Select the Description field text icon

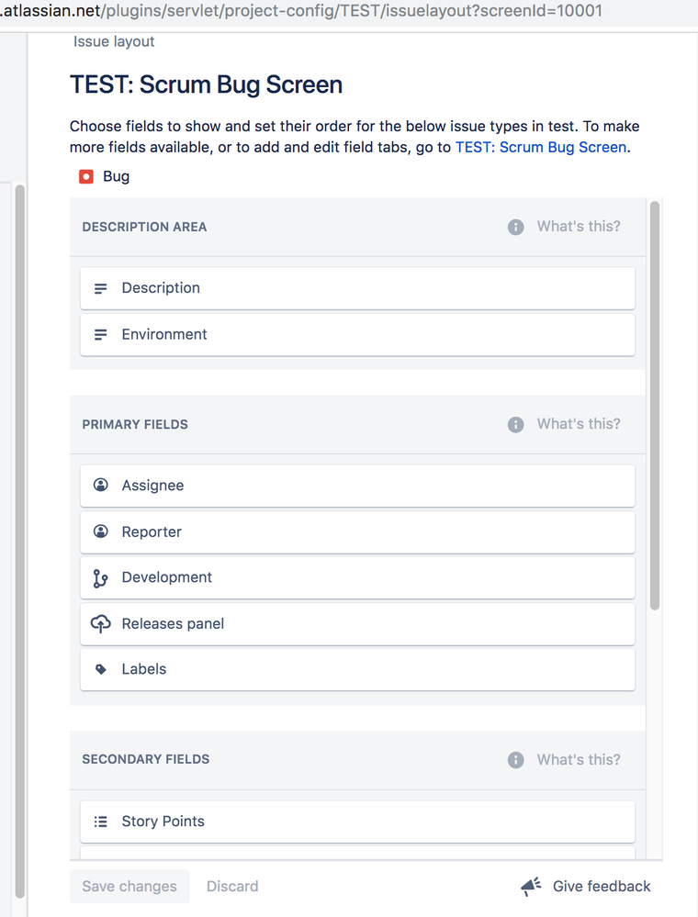(100, 287)
